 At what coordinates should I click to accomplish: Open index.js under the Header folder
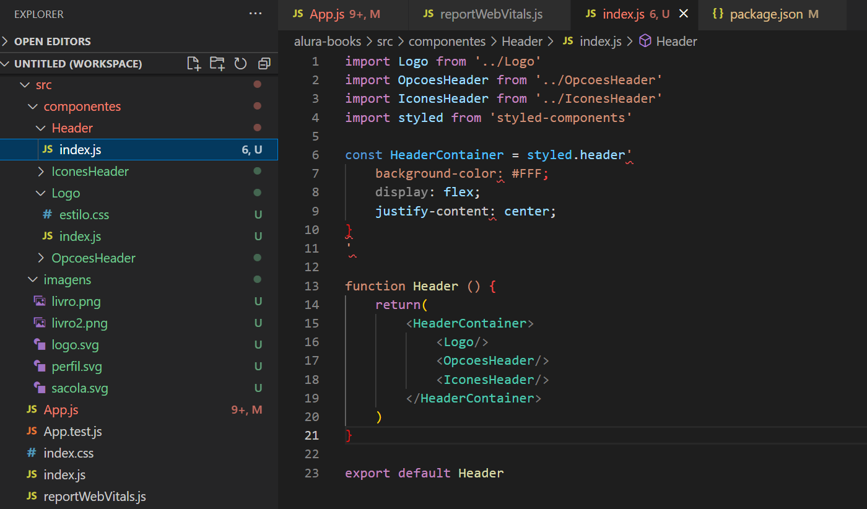click(x=139, y=150)
